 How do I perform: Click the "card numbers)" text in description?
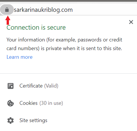coord(23,48)
